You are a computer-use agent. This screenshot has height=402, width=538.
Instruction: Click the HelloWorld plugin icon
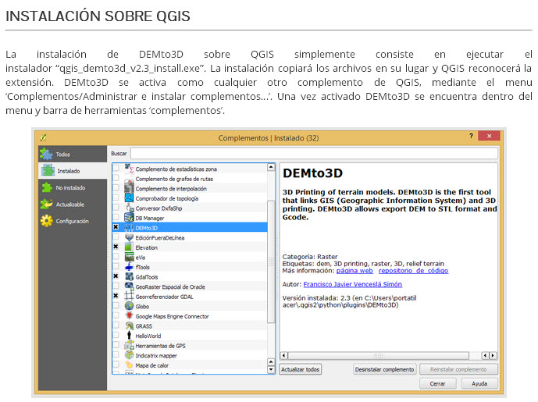[129, 336]
